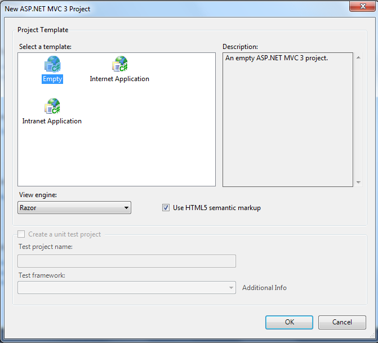Click description scrollbar up arrow
Image resolution: width=378 pixels, height=343 pixels.
(x=358, y=57)
